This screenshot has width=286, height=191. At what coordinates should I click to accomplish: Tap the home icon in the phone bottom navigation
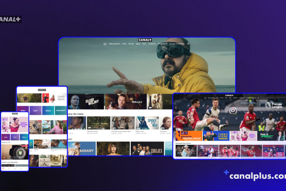(x=3, y=168)
